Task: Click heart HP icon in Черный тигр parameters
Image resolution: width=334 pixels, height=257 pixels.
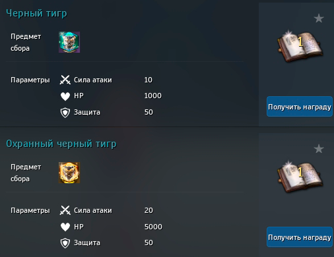Action: coord(65,96)
